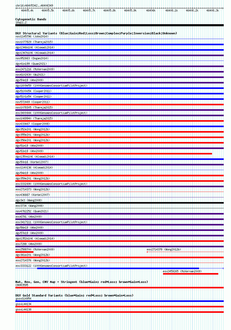
Task: Click gssvL44138 gold standard label
Action: point(23,309)
